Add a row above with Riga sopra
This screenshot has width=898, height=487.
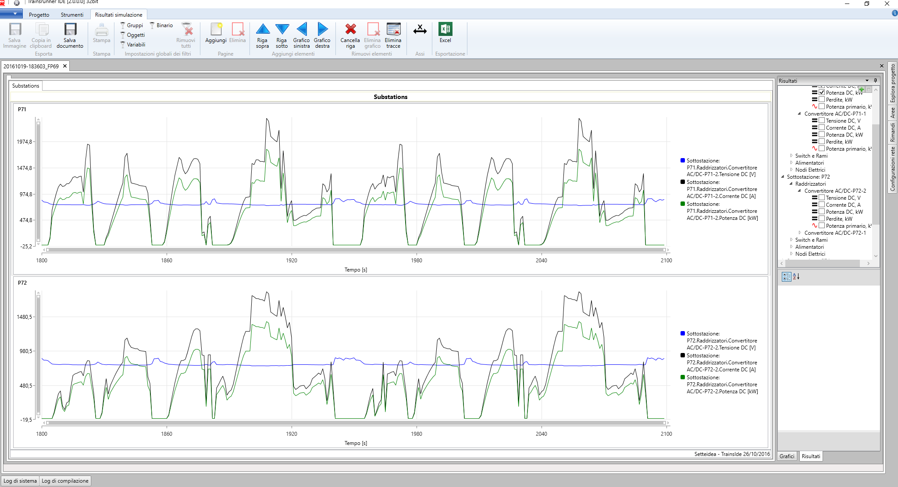262,30
